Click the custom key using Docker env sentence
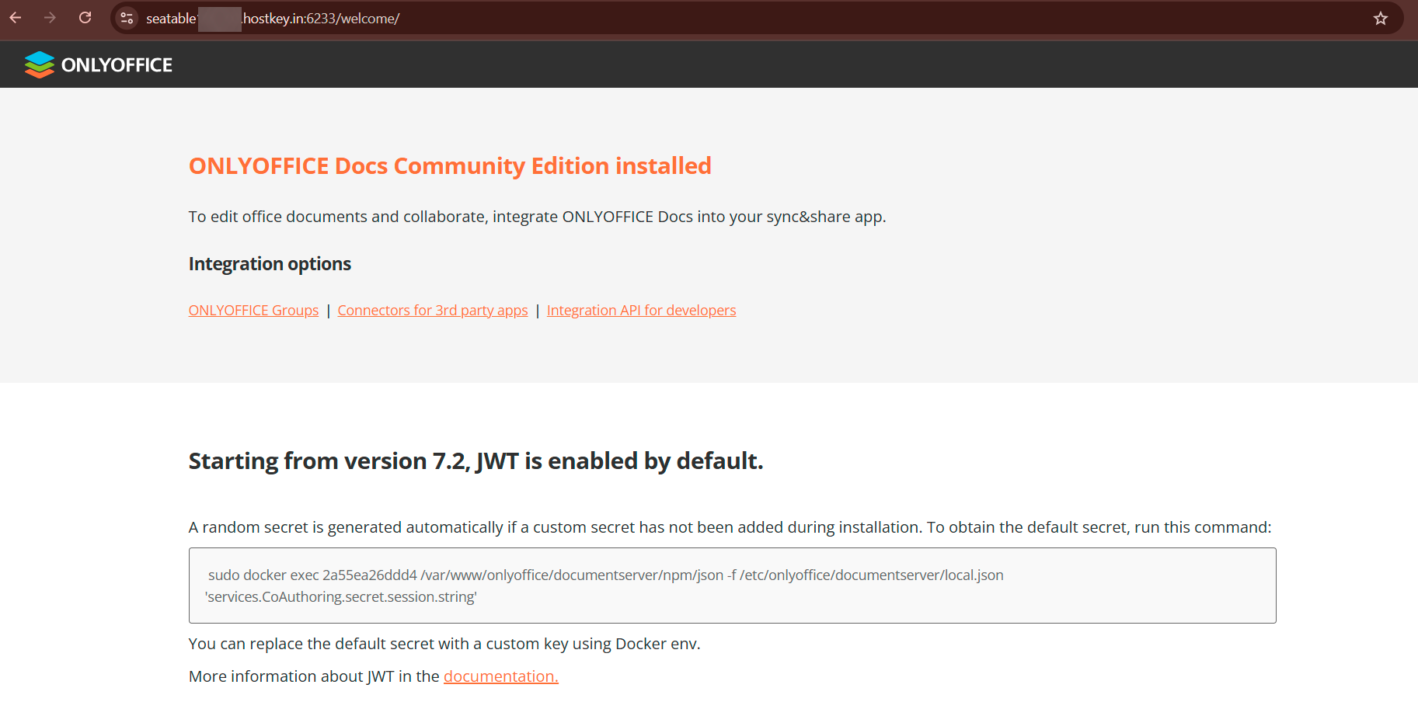1418x702 pixels. [x=444, y=644]
